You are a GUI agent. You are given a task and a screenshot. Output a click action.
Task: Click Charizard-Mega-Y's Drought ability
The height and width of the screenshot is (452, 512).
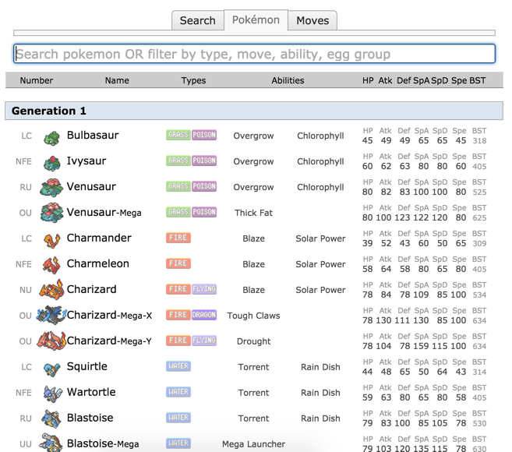(253, 341)
